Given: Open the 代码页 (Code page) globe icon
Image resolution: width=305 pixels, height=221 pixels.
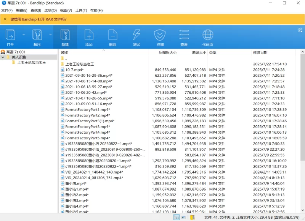Looking at the screenshot, I should click(208, 35).
